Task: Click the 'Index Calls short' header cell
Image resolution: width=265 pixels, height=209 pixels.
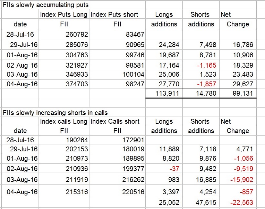Action: click(x=115, y=121)
